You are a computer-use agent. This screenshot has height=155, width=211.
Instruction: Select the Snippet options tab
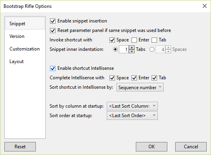(25, 23)
